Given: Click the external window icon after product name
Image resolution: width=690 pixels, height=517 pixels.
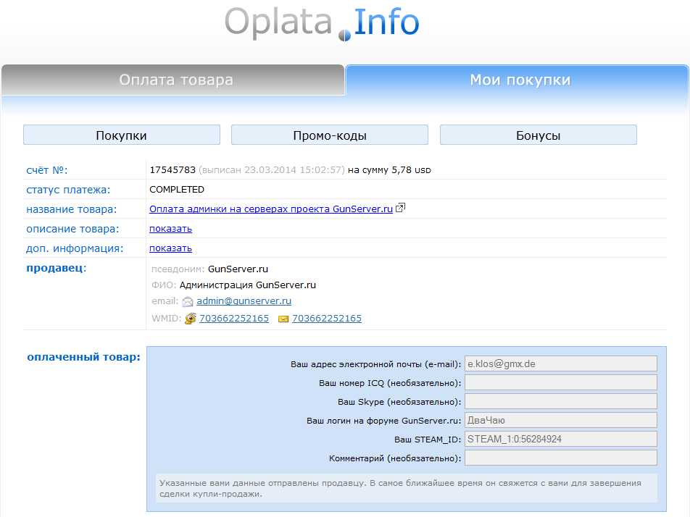Looking at the screenshot, I should 401,209.
